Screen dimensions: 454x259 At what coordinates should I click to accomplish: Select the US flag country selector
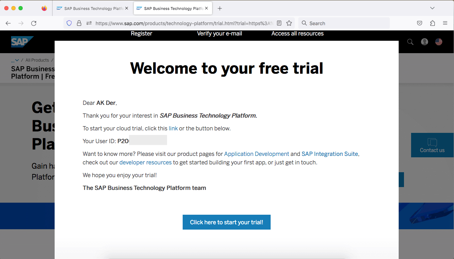[x=439, y=42]
